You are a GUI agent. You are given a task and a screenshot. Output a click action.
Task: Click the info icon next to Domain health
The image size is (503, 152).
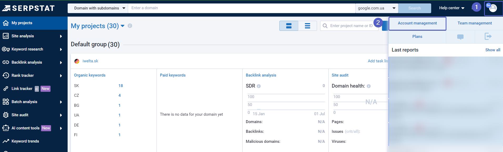pyautogui.click(x=369, y=86)
